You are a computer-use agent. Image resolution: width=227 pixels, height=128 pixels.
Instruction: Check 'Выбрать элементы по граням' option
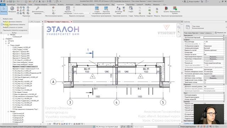pyautogui.click(x=2, y=27)
